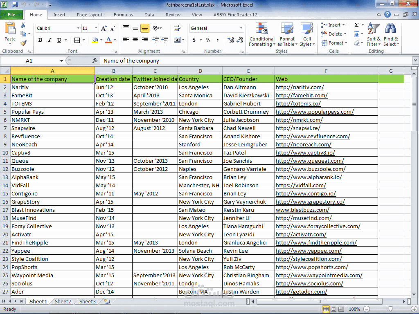
Task: Increase indent in Alignment group
Action: [165, 40]
